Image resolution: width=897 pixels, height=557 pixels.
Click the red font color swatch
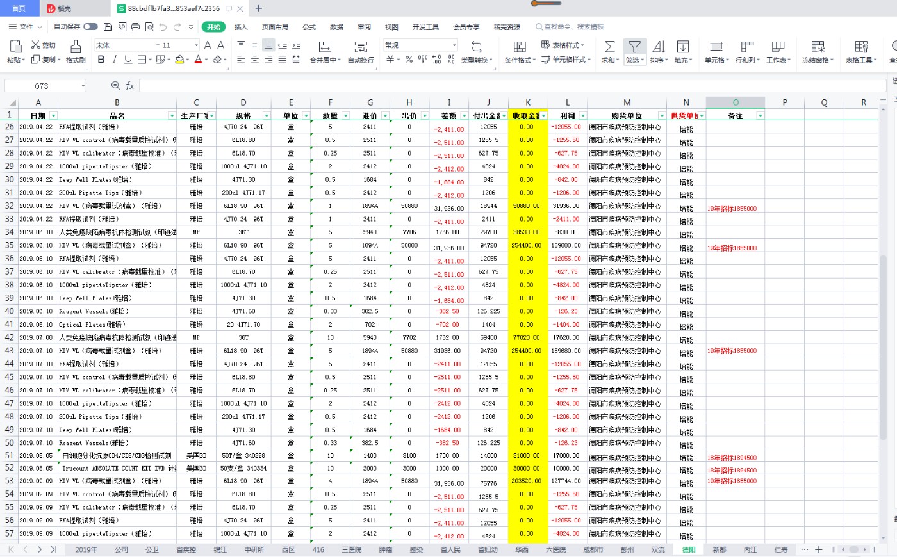198,60
